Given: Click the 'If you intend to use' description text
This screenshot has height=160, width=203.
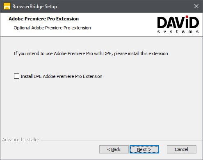Looking at the screenshot, I should coord(91,53).
